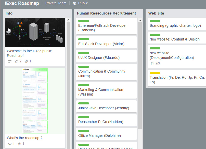Screen dimensions: 206x149
Task: Click green label on Branding card
Action: coord(155,21)
